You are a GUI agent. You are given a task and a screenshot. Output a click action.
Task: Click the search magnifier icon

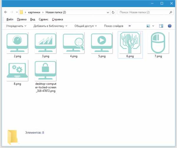[x=171, y=12]
